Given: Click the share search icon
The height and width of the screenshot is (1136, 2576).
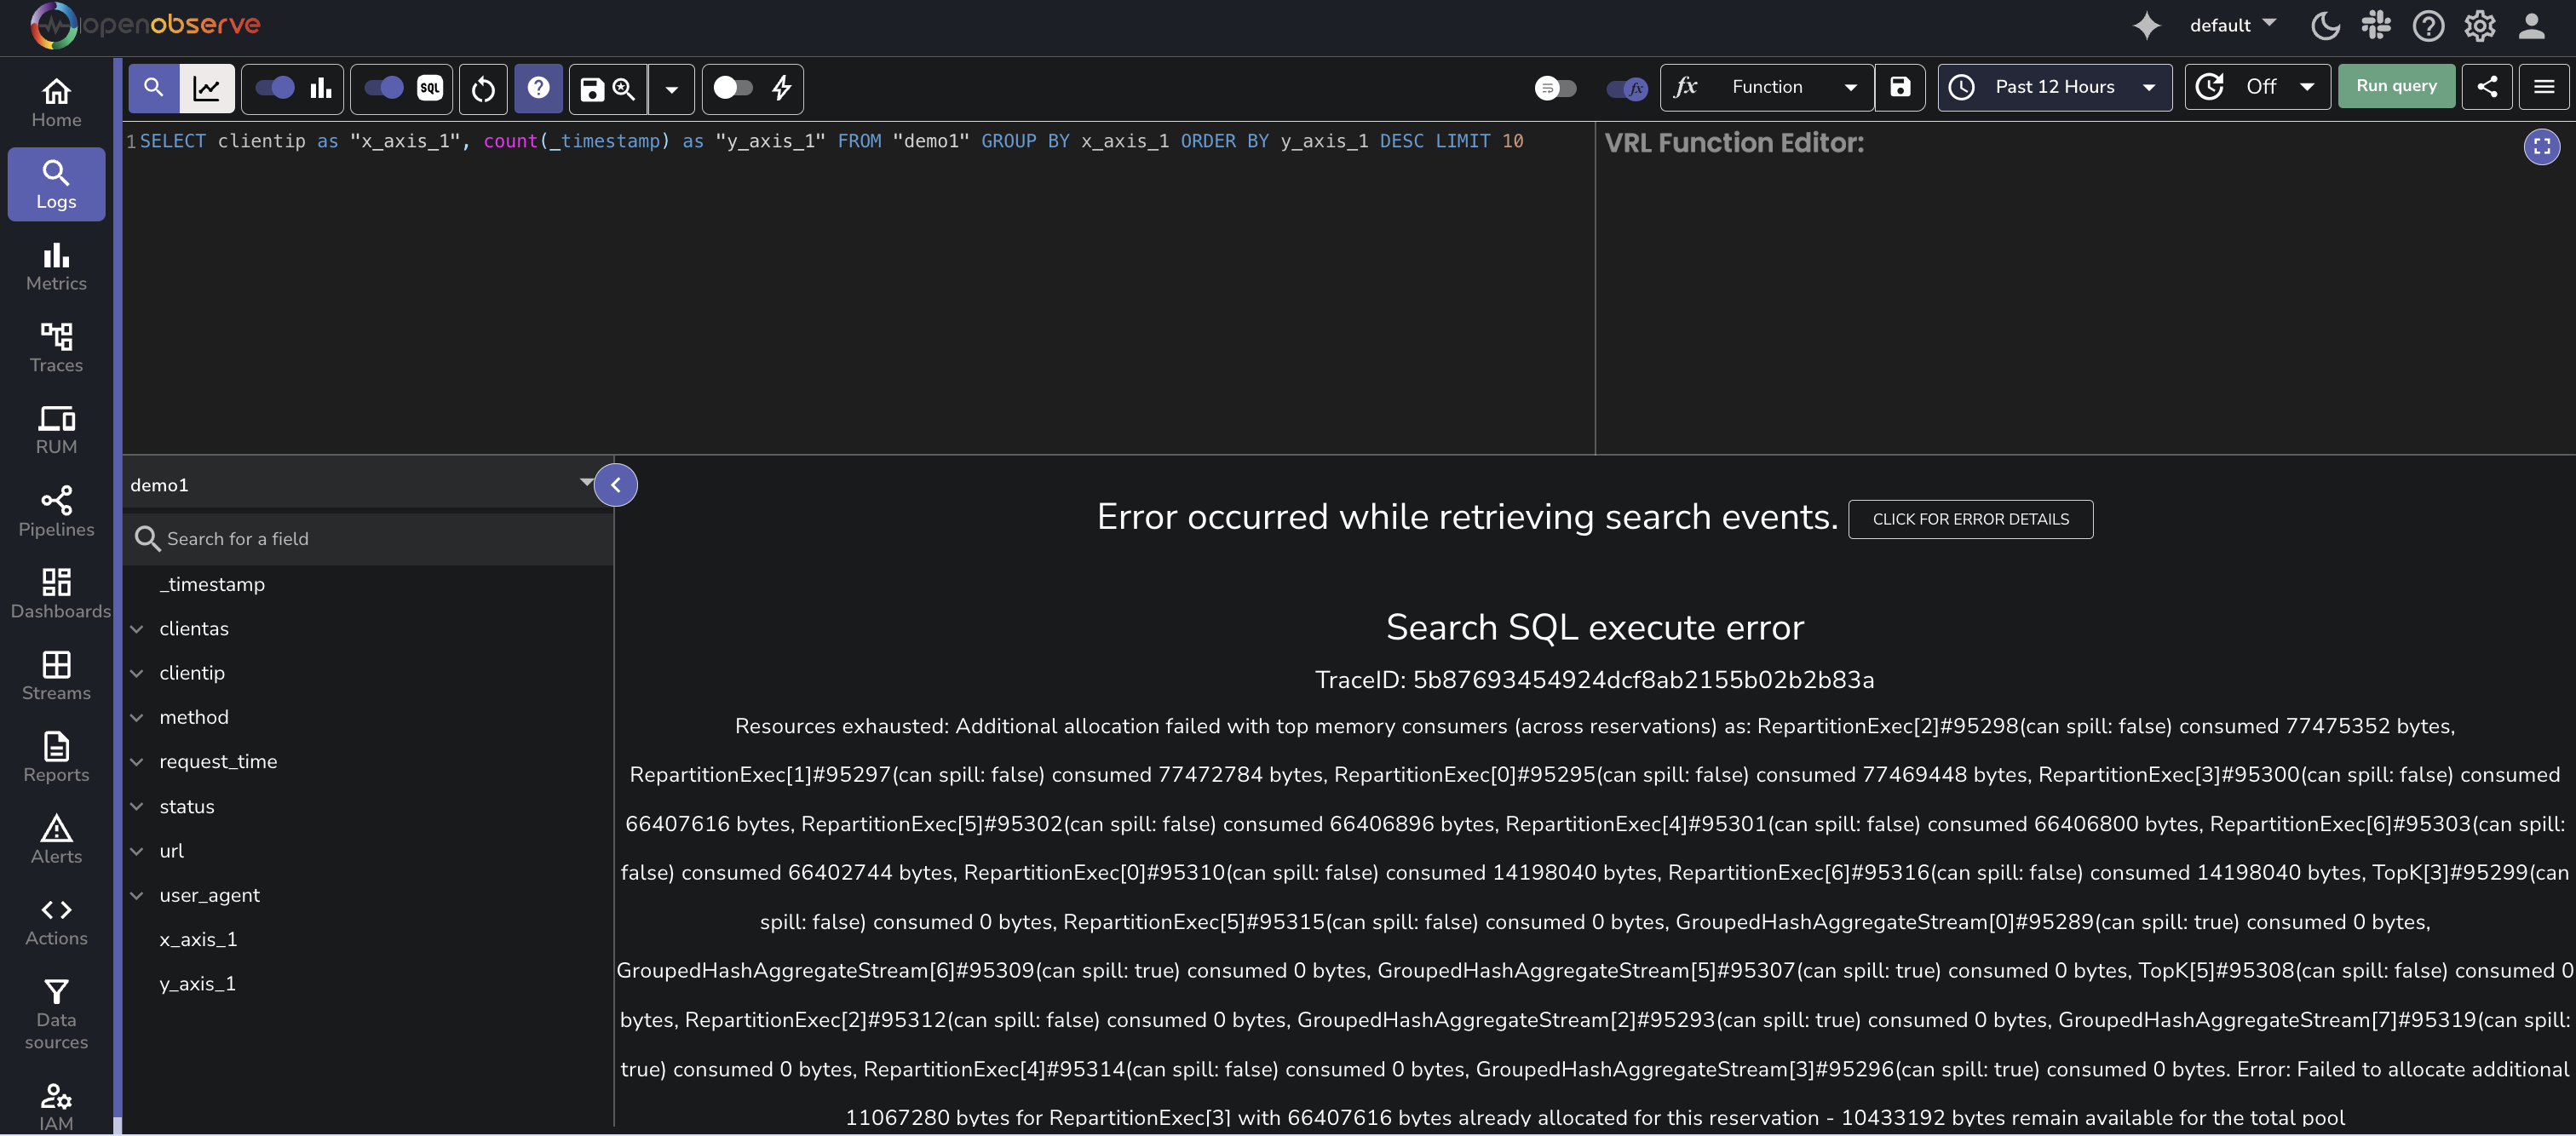Looking at the screenshot, I should [2488, 86].
